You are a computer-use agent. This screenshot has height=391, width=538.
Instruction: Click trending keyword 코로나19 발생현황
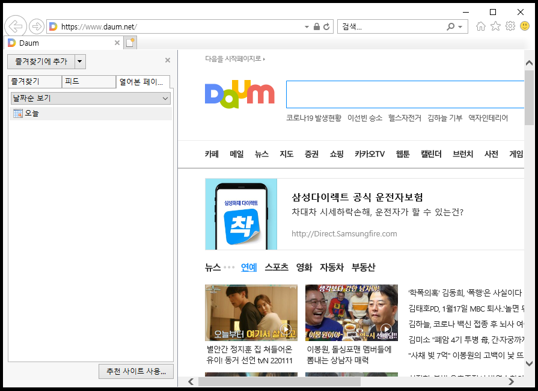(314, 118)
